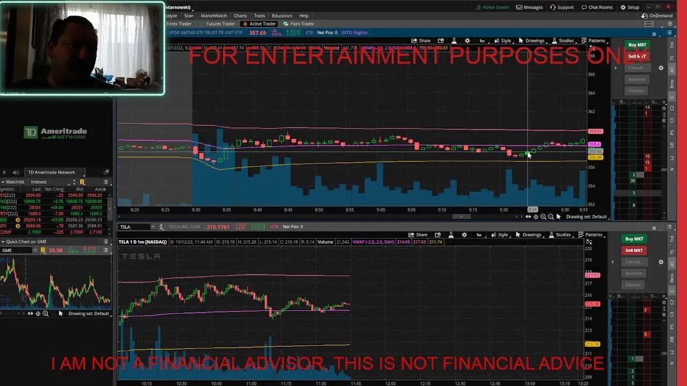The width and height of the screenshot is (687, 386).
Task: Open Charts menu tab
Action: coord(240,16)
